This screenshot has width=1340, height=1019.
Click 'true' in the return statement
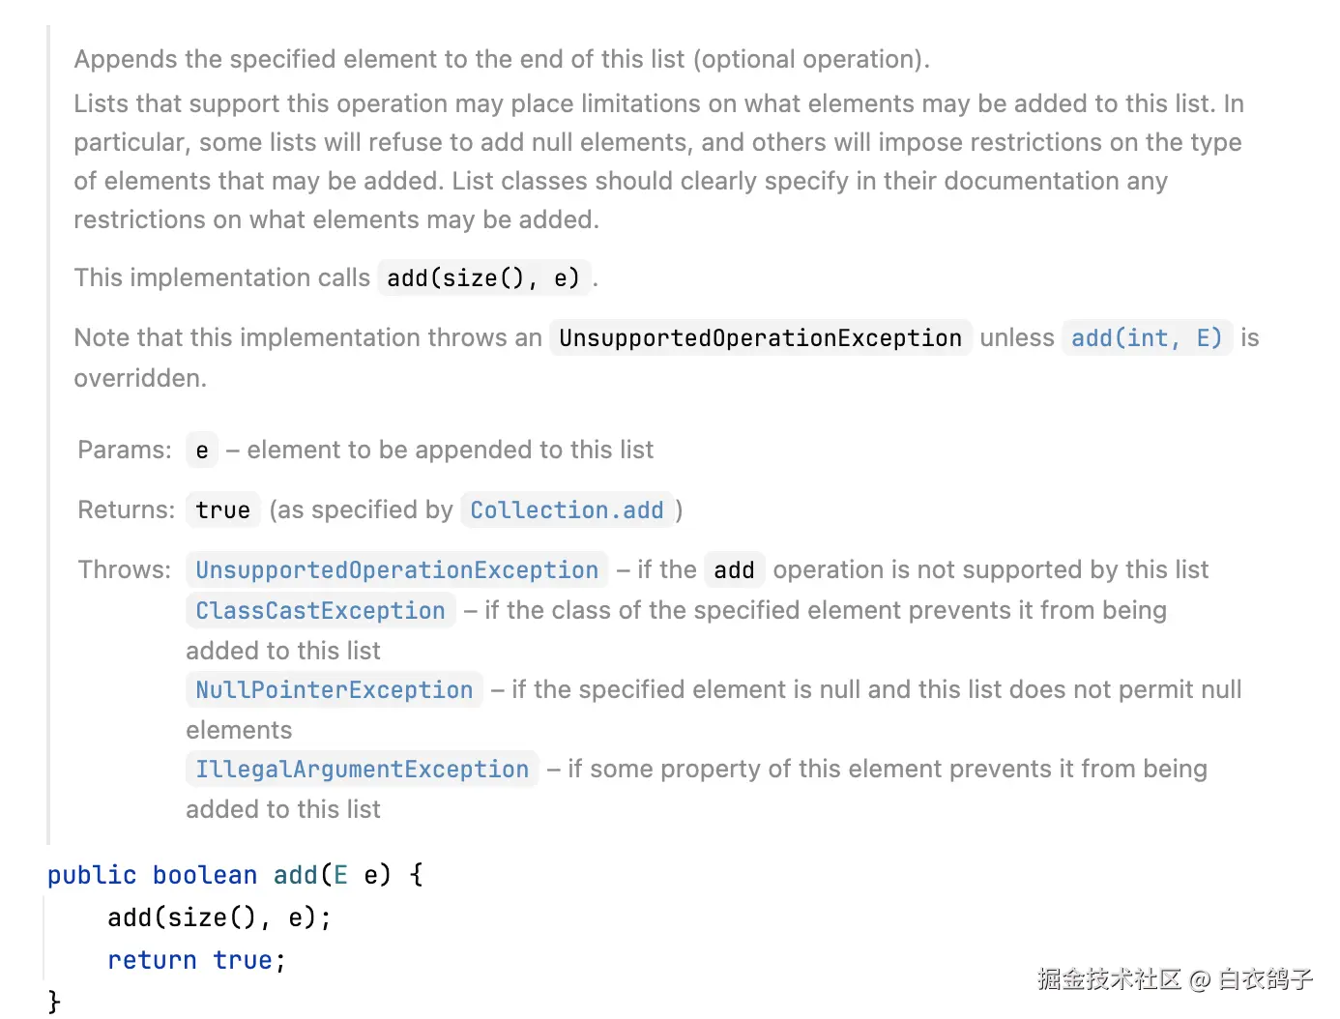click(x=242, y=961)
